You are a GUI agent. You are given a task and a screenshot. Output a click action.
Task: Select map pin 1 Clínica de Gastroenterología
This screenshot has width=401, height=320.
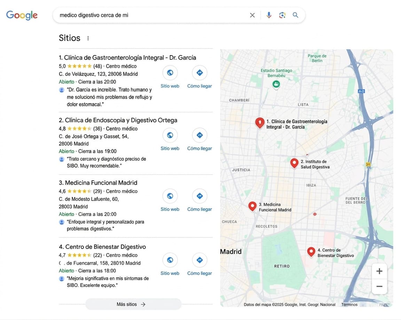[260, 123]
